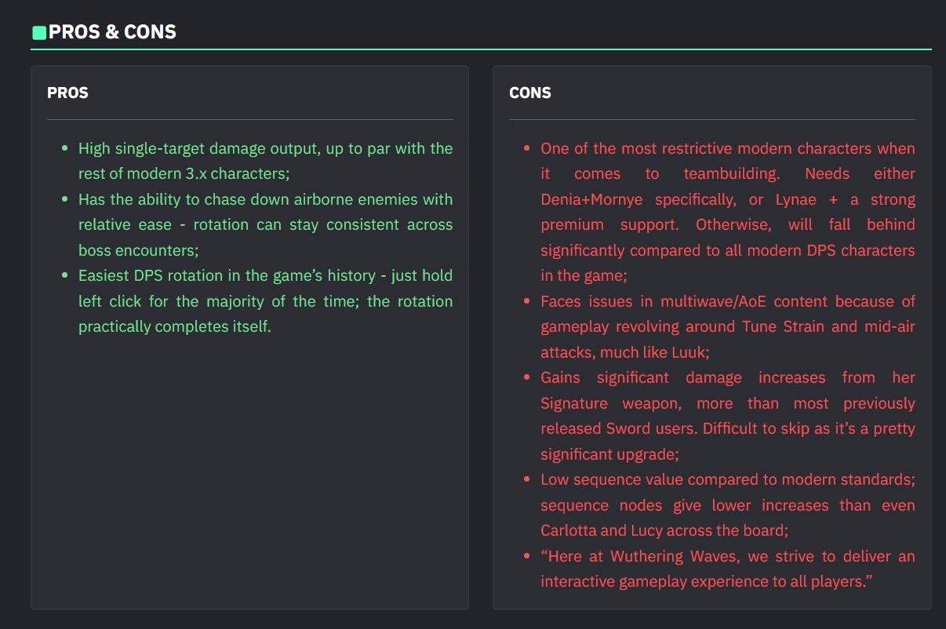Click the red bullet beside the Wuthering Waves quote
The width and height of the screenshot is (946, 629).
(527, 556)
